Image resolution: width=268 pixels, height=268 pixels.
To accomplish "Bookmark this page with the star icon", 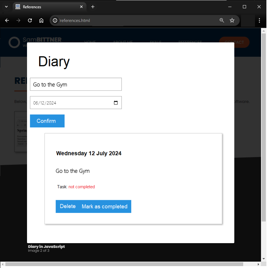I will 232,20.
